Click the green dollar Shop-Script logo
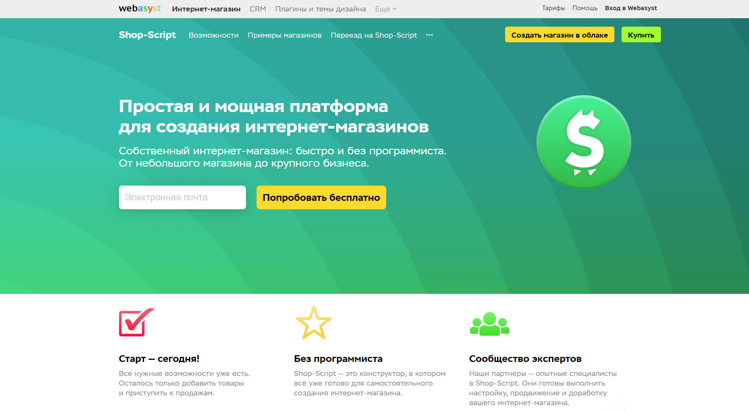 [583, 142]
